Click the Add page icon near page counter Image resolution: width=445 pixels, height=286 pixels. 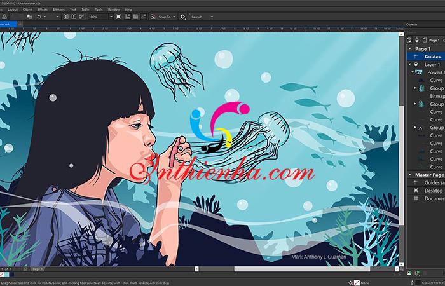click(x=25, y=269)
